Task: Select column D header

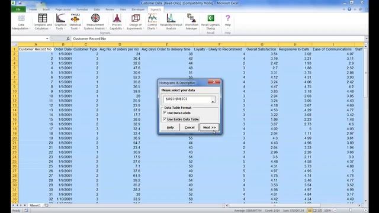Action: pyautogui.click(x=120, y=44)
